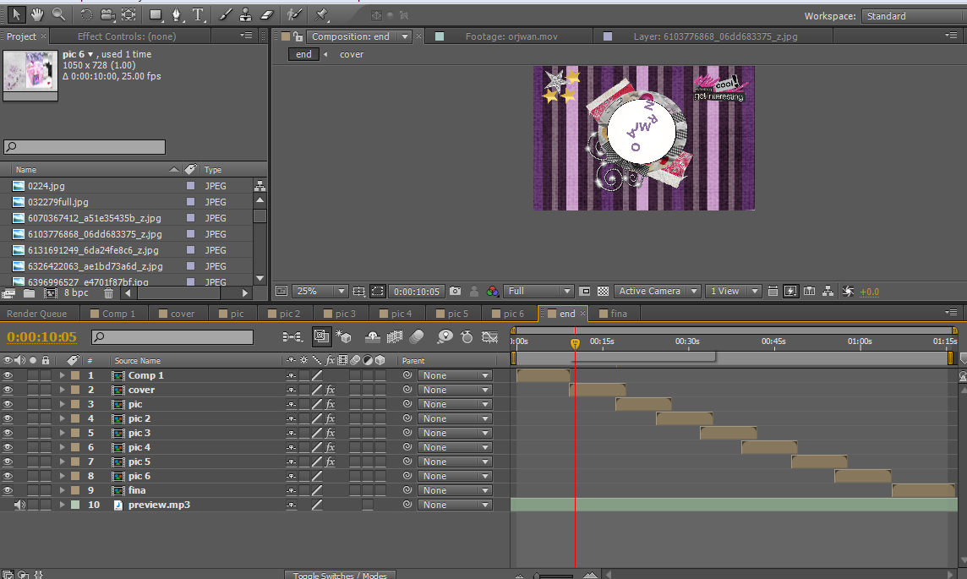Image resolution: width=967 pixels, height=579 pixels.
Task: Select the Brush tool
Action: pyautogui.click(x=226, y=15)
